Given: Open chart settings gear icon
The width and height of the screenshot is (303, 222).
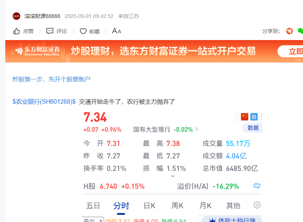Looking at the screenshot, I should point(257,205).
